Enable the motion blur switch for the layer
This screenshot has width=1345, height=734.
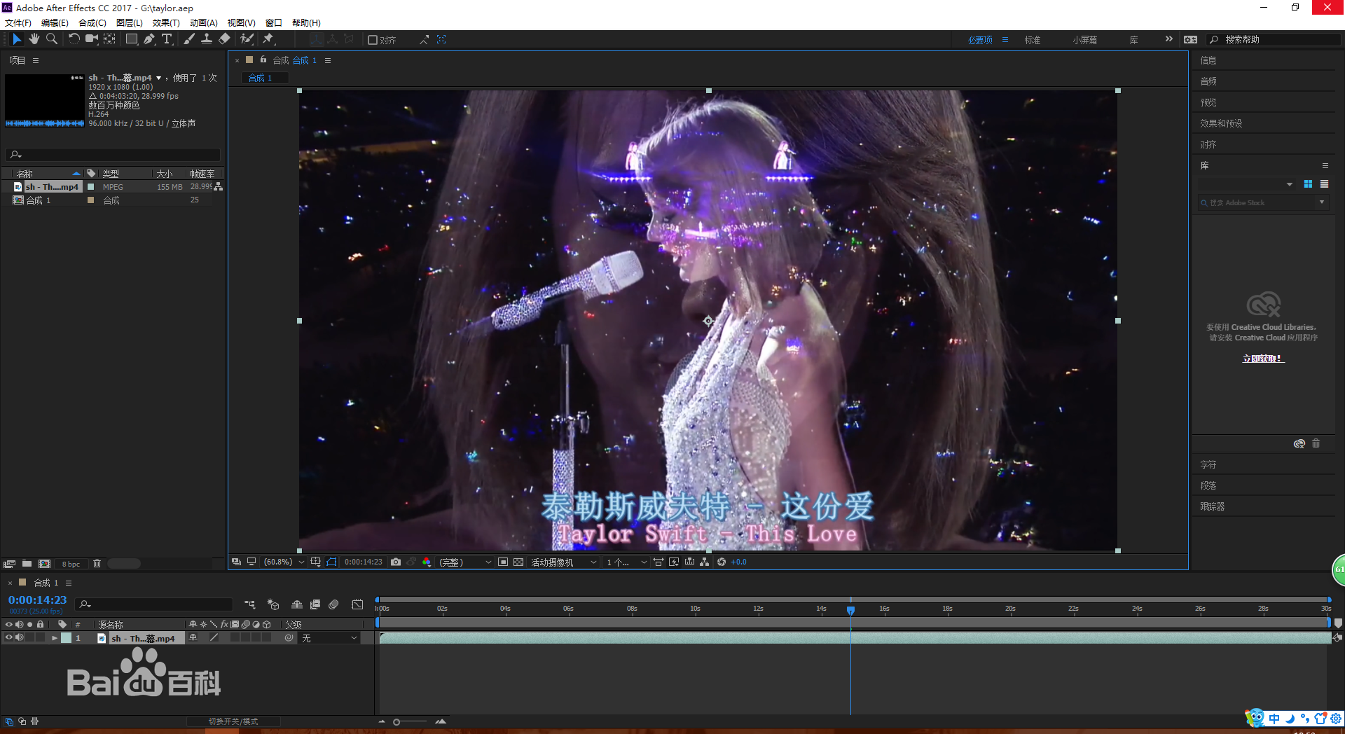pyautogui.click(x=247, y=637)
